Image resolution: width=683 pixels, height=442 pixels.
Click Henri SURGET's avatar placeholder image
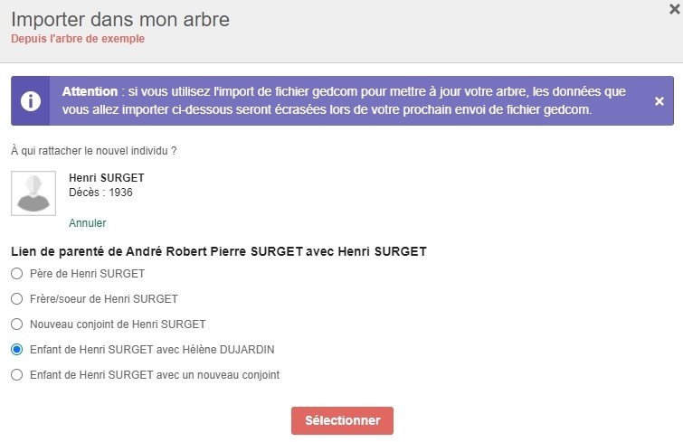pyautogui.click(x=33, y=193)
